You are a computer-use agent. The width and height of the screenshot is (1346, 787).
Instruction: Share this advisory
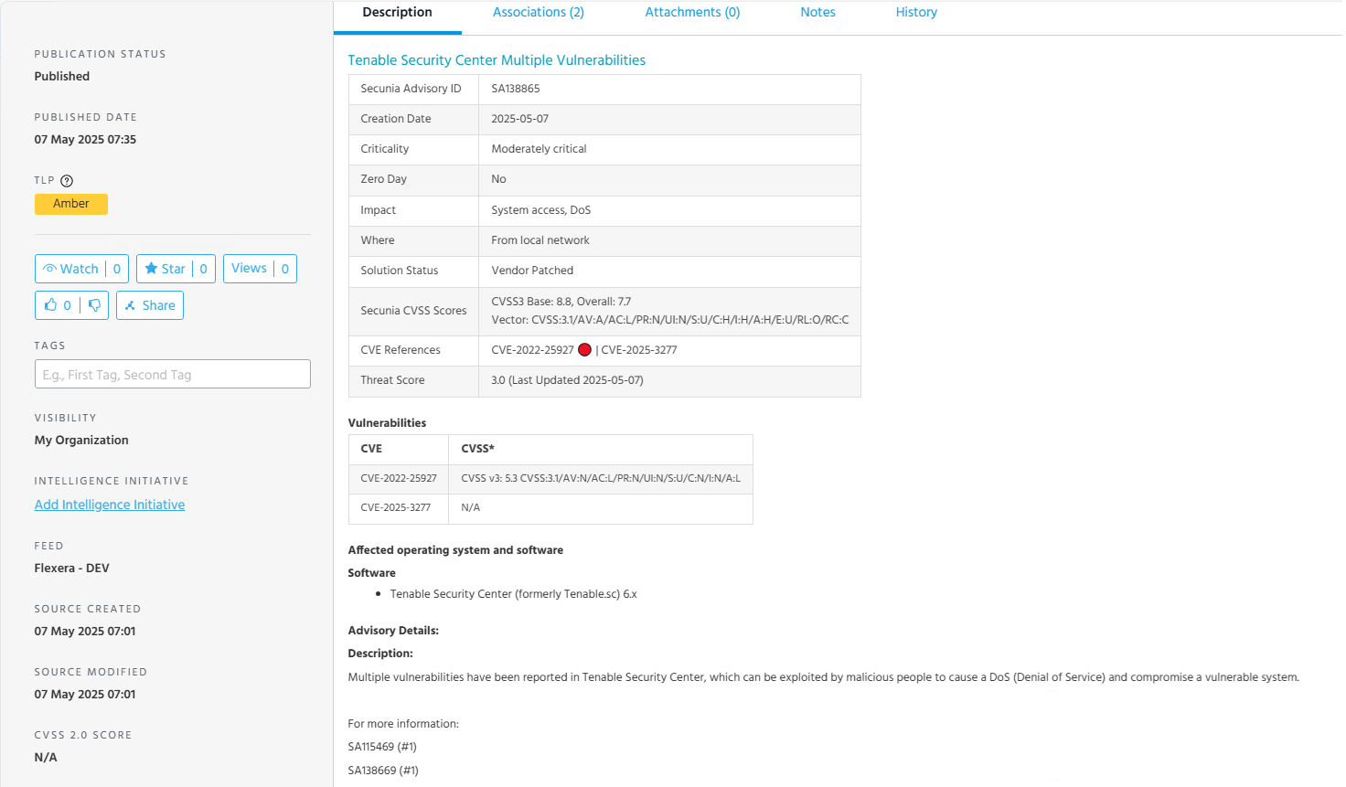click(x=150, y=305)
